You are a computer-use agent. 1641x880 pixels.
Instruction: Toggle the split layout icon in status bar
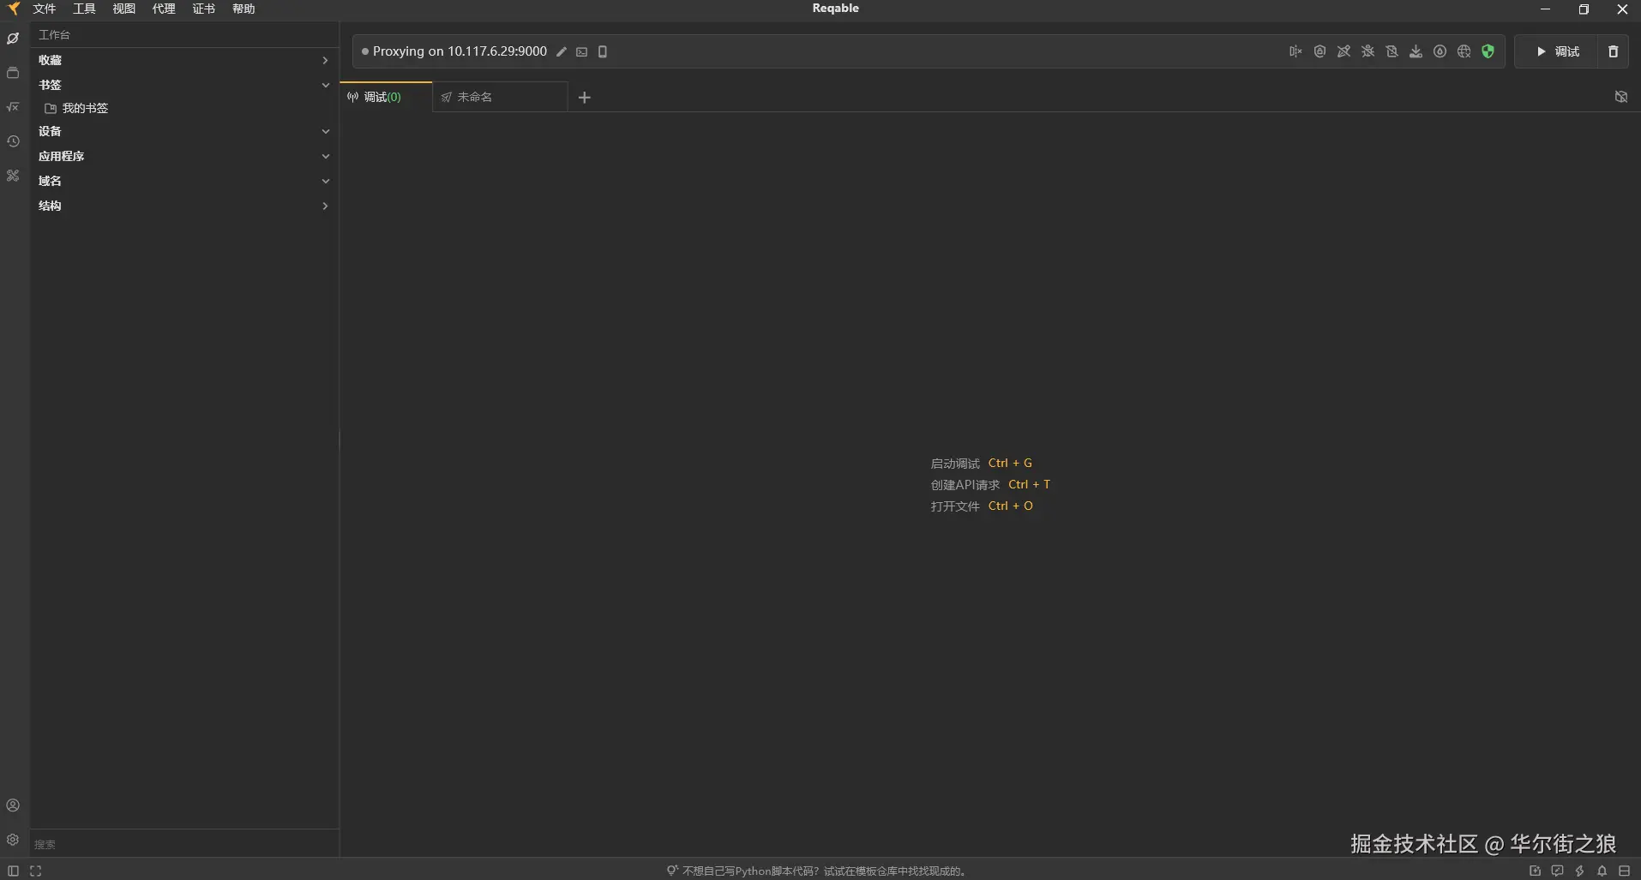[1624, 871]
